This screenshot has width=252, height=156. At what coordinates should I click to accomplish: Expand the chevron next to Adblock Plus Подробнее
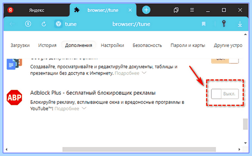click(84, 108)
